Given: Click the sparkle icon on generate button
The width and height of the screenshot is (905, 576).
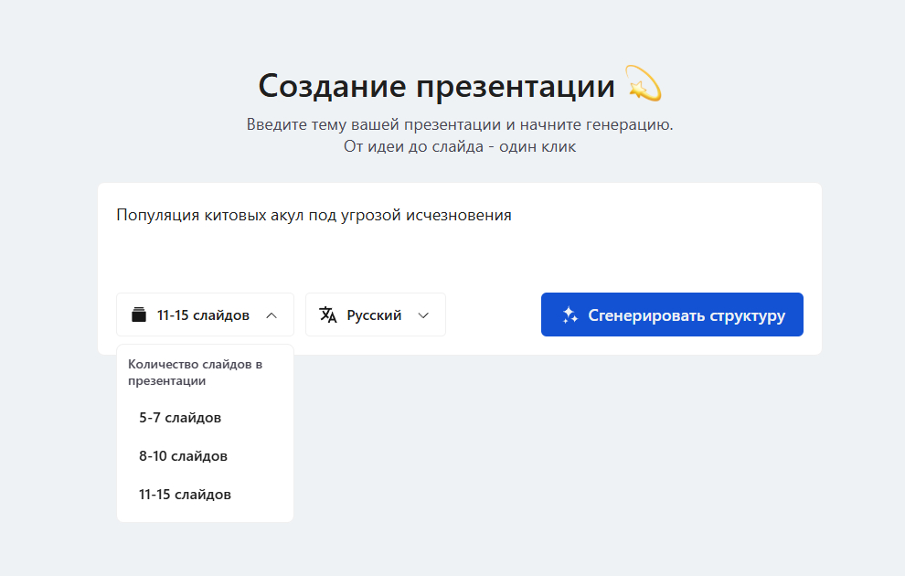Looking at the screenshot, I should [570, 315].
